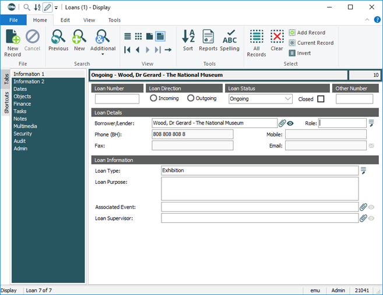
Task: Click the Invert selection button
Action: (299, 53)
